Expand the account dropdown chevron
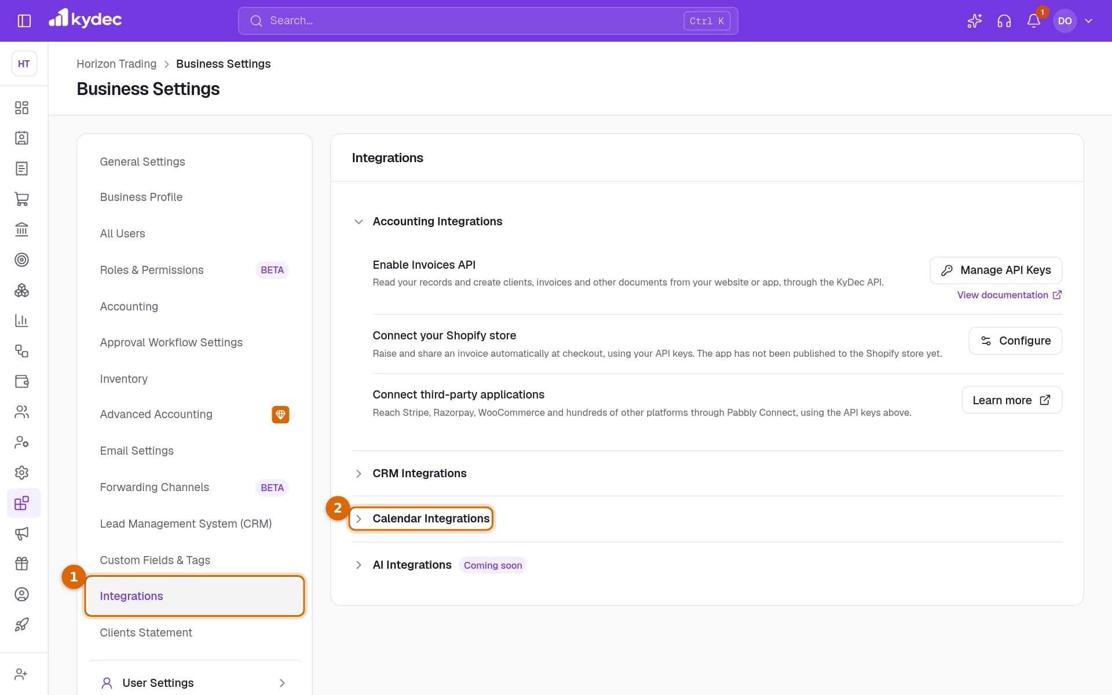 click(x=1088, y=21)
